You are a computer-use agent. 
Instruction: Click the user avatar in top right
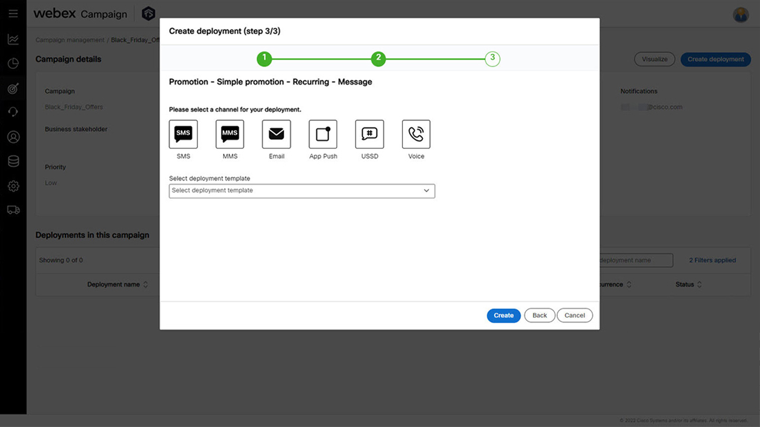coord(741,14)
